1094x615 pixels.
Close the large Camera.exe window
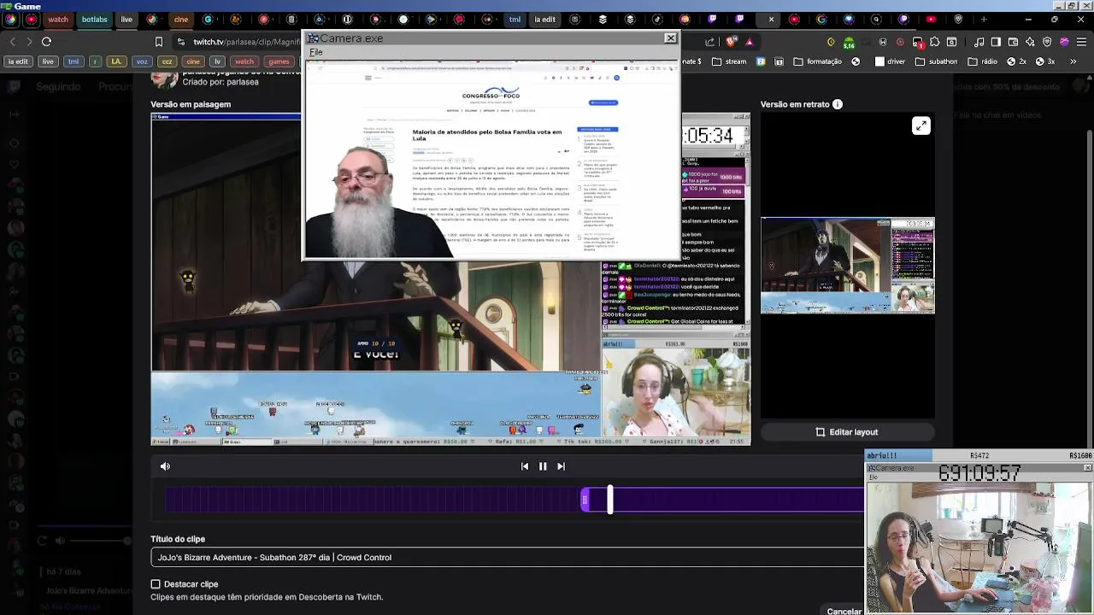[x=670, y=38]
